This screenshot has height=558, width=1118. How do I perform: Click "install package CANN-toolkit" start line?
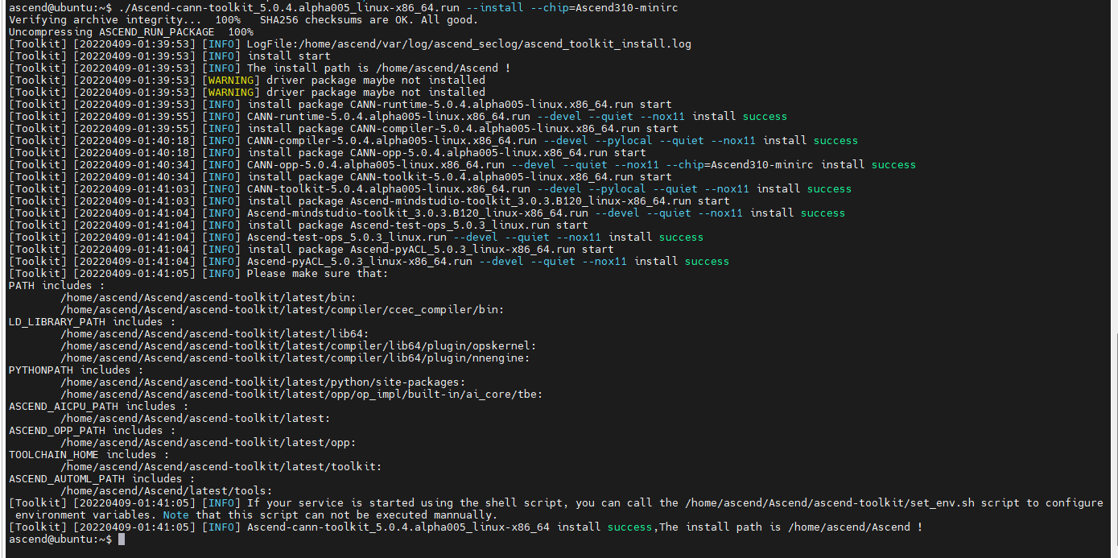pyautogui.click(x=459, y=176)
